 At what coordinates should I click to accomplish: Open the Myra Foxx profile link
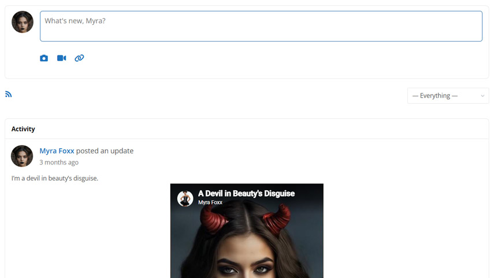pyautogui.click(x=57, y=151)
